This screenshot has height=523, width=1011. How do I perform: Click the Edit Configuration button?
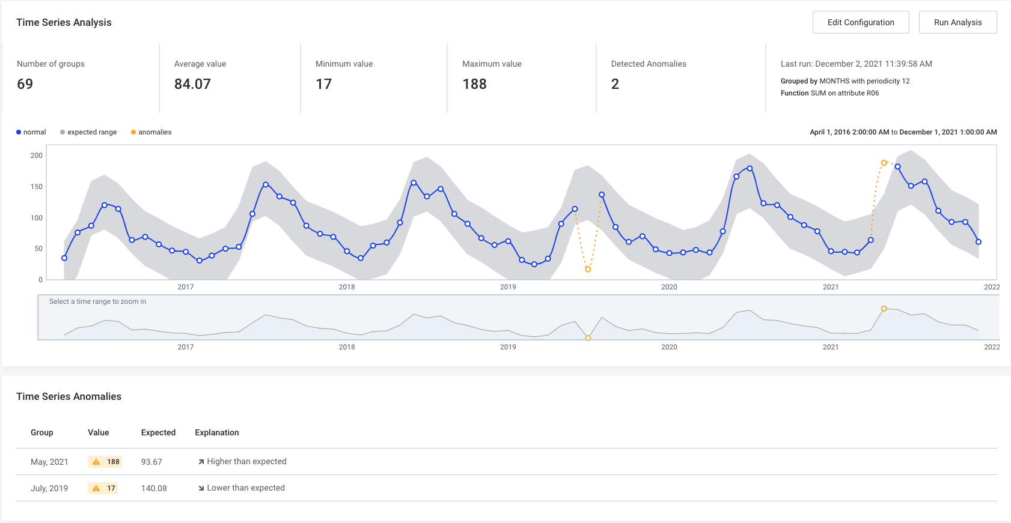click(860, 22)
